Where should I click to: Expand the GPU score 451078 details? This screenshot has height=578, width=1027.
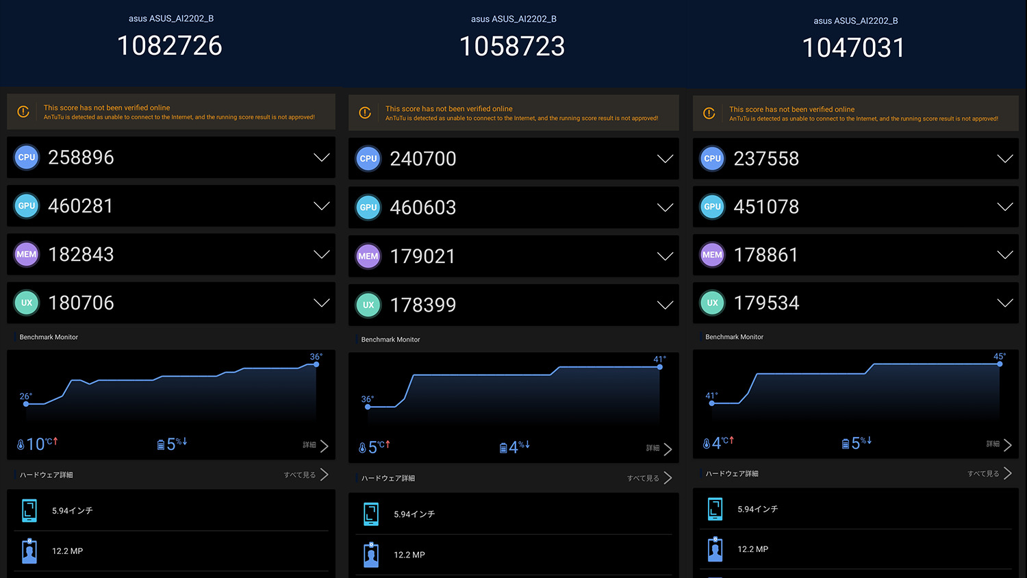coord(1004,207)
